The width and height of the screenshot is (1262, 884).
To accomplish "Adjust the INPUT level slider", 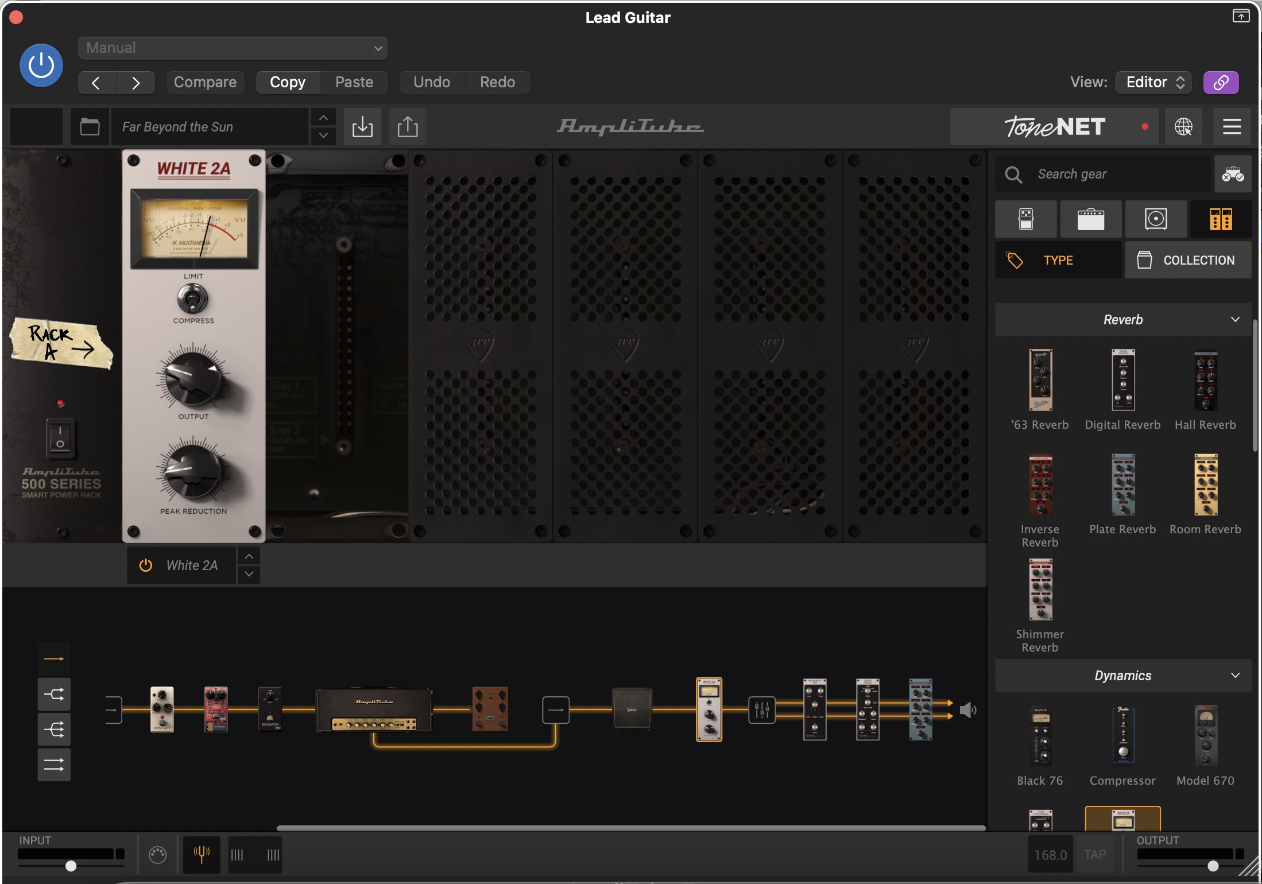I will [x=71, y=866].
